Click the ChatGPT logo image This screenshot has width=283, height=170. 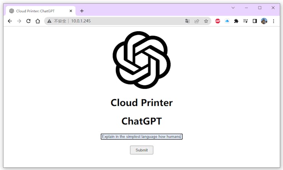[x=141, y=60]
